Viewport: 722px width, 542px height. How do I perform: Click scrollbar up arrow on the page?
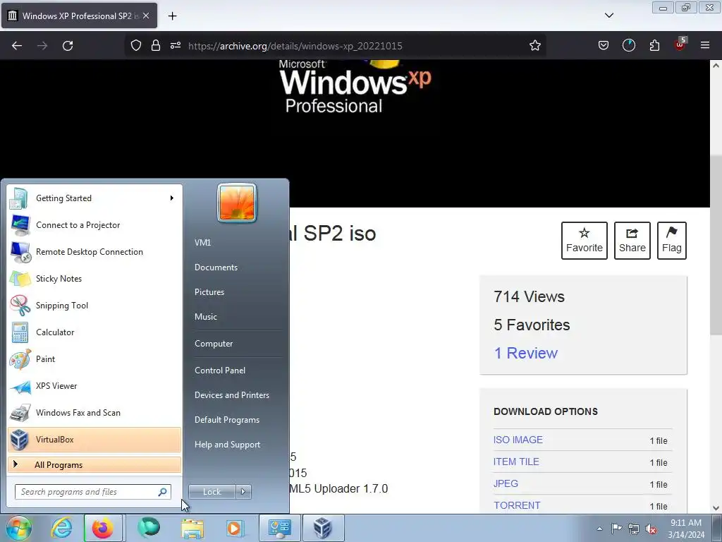click(x=716, y=66)
